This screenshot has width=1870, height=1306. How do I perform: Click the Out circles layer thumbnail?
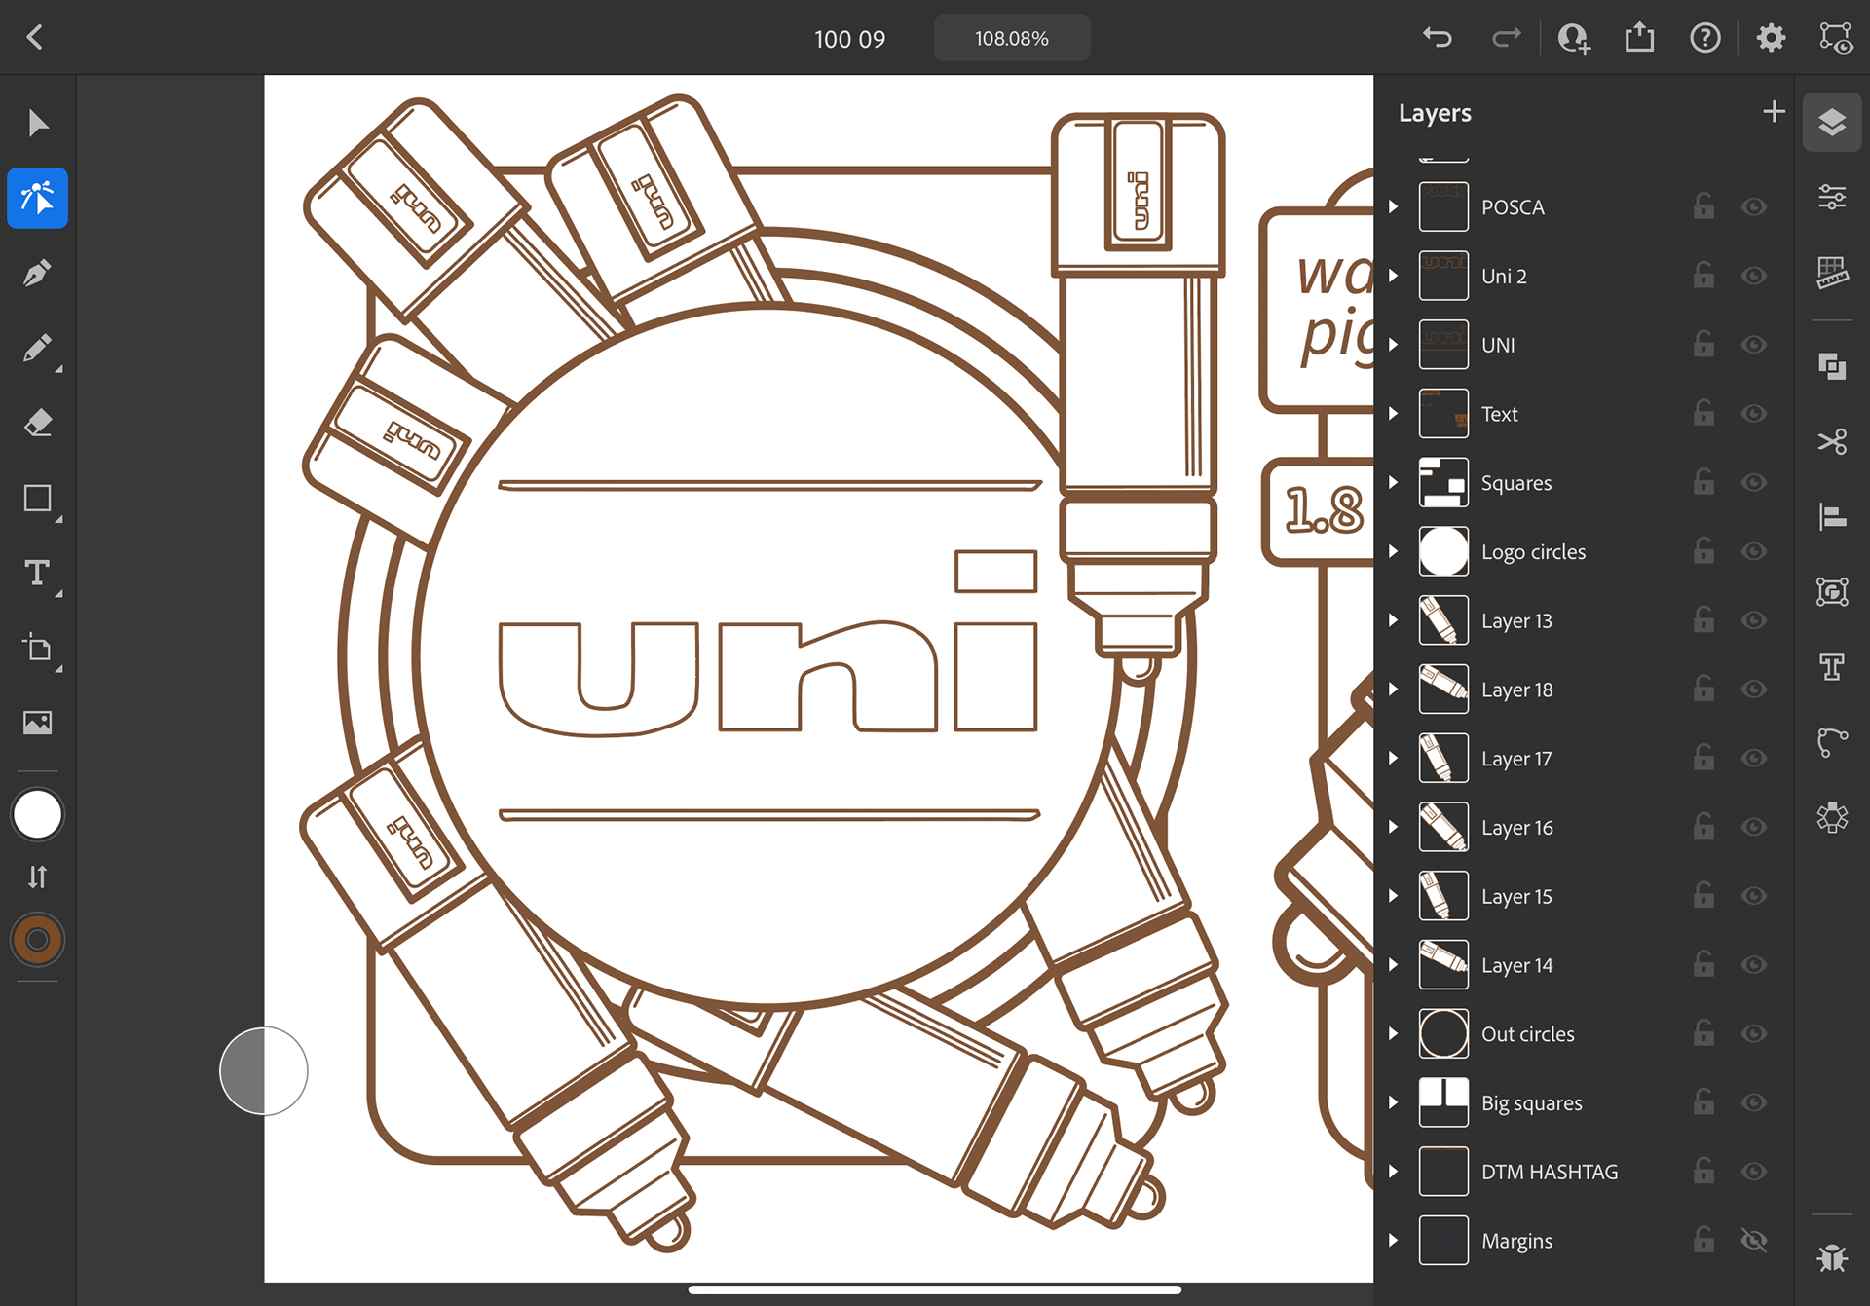[1443, 1033]
